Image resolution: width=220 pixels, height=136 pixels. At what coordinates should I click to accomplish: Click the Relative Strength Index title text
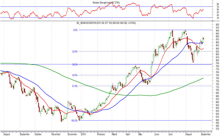[106, 3]
